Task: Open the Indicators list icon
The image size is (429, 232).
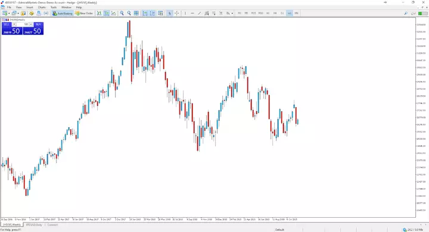Action: pyautogui.click(x=161, y=13)
